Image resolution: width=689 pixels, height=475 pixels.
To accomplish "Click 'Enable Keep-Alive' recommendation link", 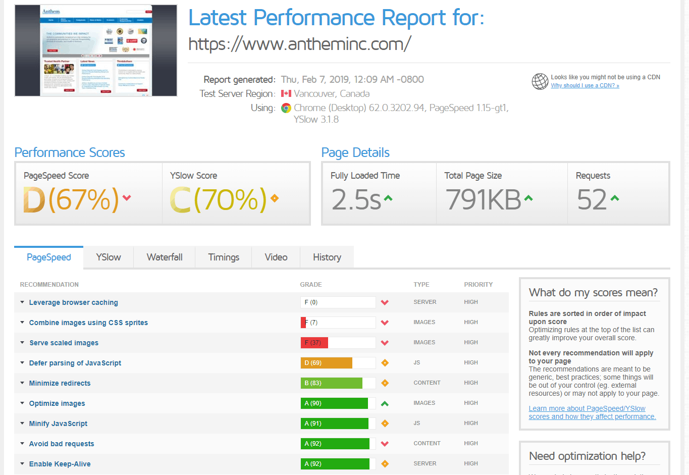I will coord(60,464).
